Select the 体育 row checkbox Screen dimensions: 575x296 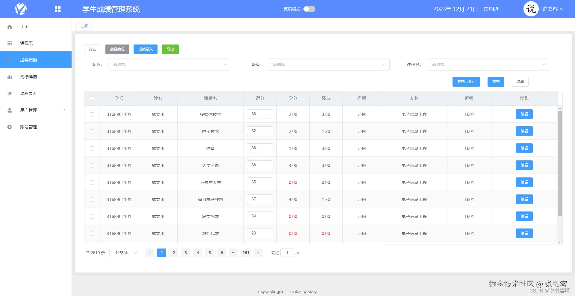[x=92, y=148]
